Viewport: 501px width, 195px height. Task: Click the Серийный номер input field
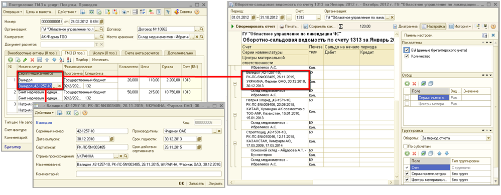101,131
